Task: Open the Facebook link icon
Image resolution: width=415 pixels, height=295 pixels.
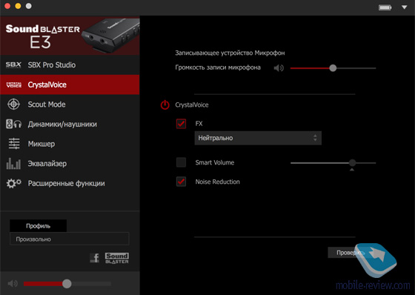Action: (x=95, y=258)
